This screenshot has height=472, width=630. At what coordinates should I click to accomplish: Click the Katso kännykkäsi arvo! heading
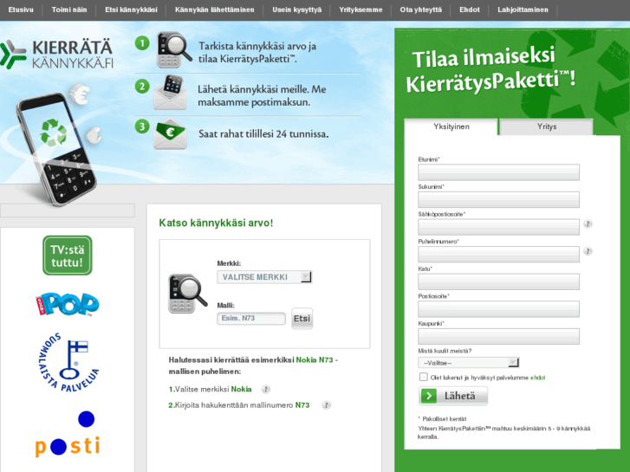(x=216, y=223)
